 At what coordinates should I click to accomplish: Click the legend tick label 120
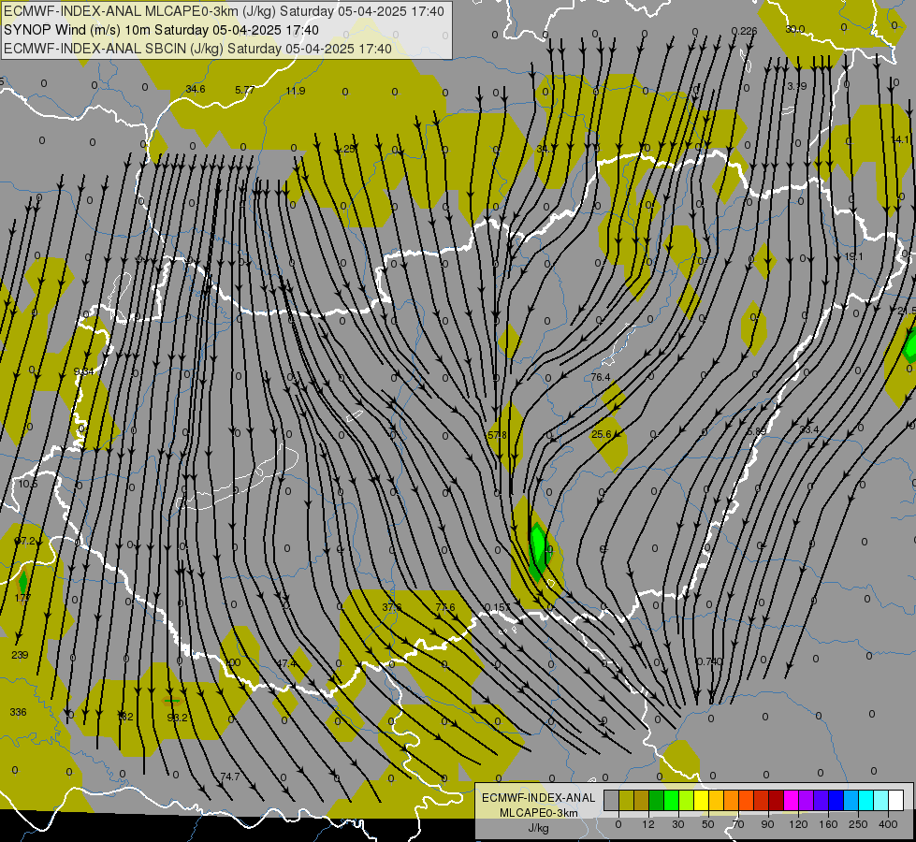[x=798, y=824]
